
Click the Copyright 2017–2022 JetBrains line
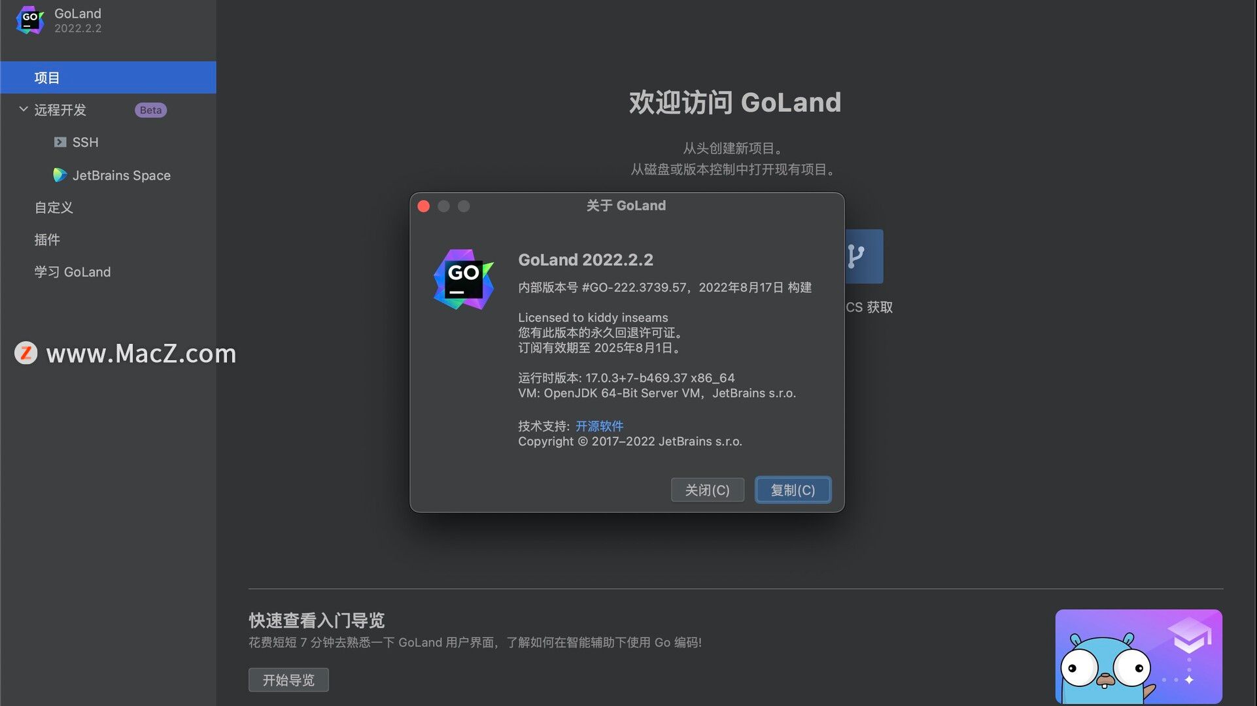630,441
